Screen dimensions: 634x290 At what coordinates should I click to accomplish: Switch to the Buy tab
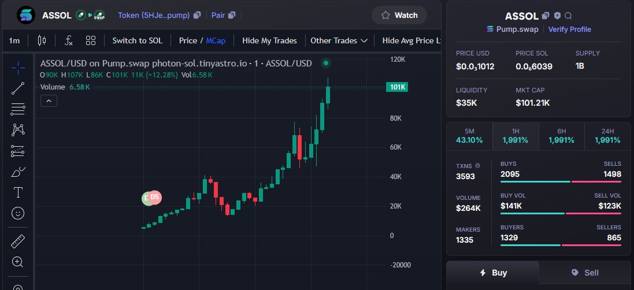pos(493,273)
